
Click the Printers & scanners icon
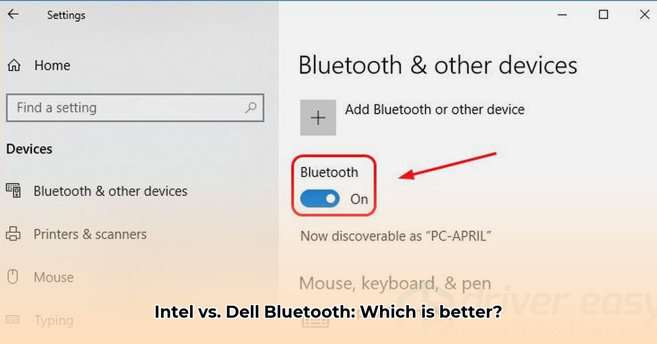tap(15, 234)
